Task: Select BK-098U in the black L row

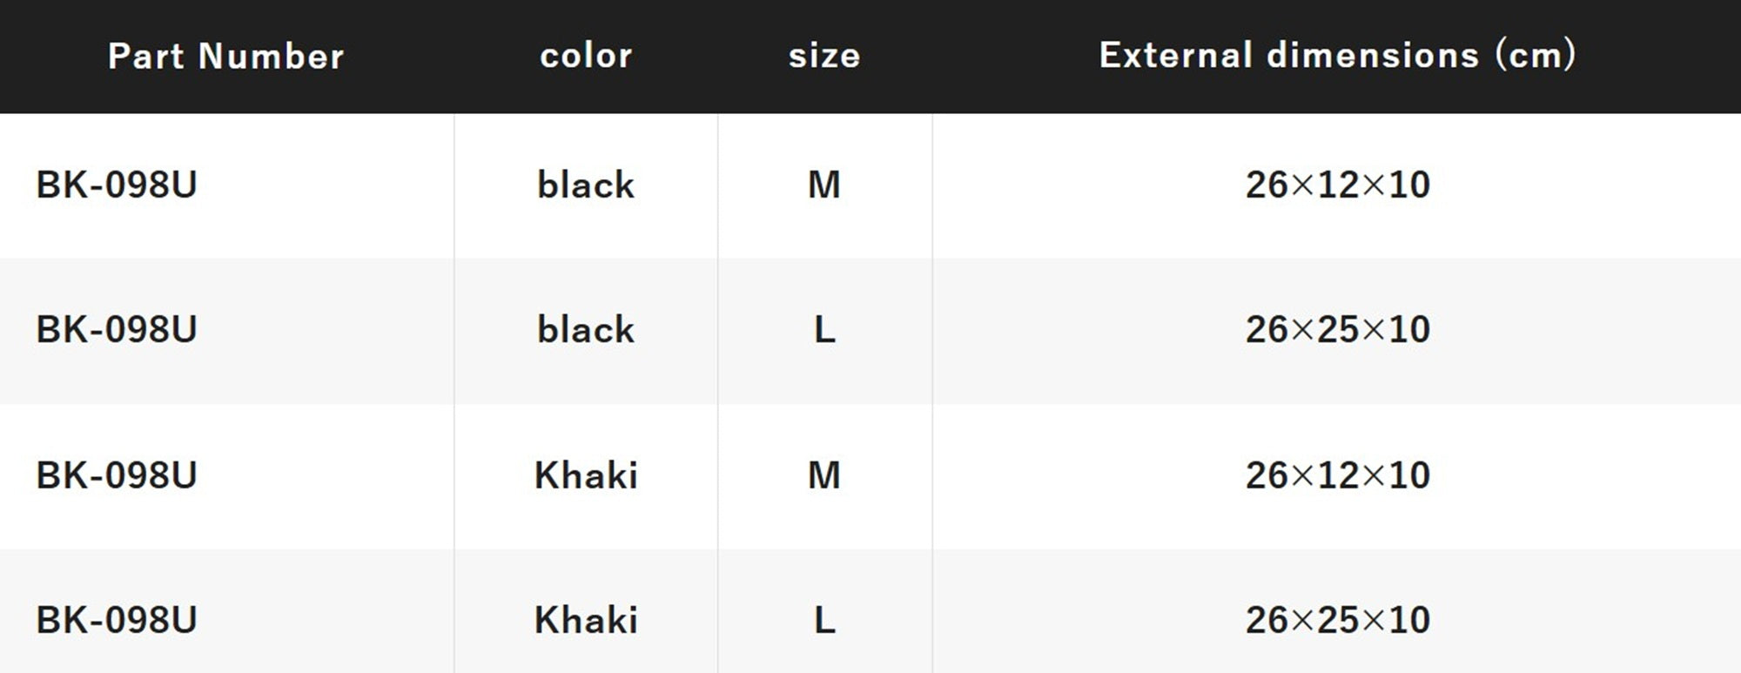Action: pos(117,329)
